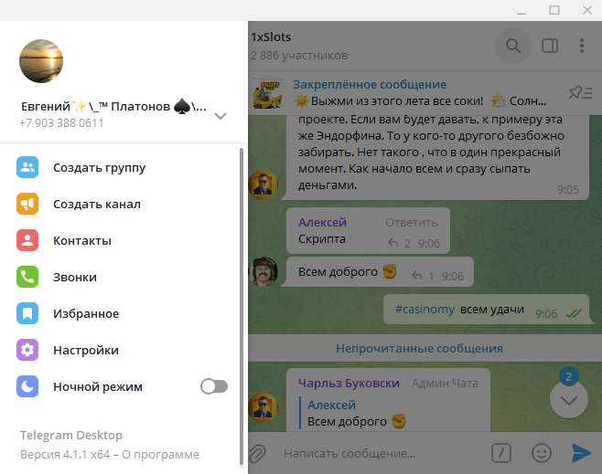The width and height of the screenshot is (602, 474).
Task: Open Настройки menu item
Action: click(120, 350)
